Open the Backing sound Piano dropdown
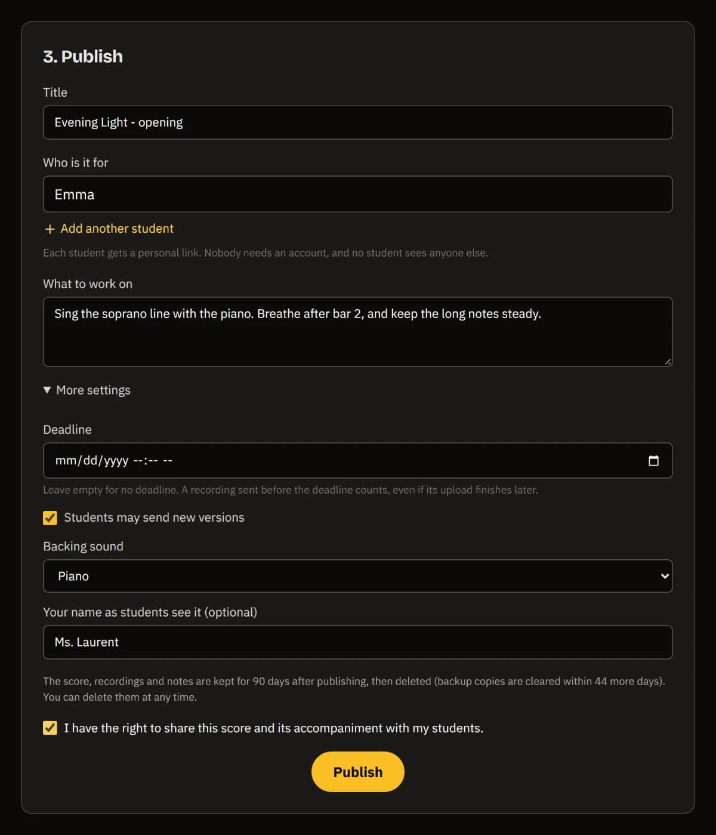The image size is (716, 835). click(x=358, y=576)
